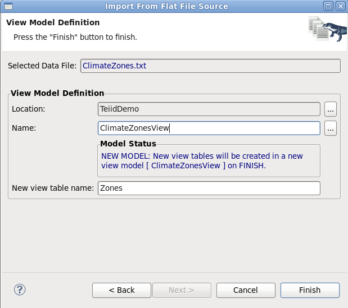The height and width of the screenshot is (308, 348).
Task: Focus the Name field containing ClimateZonesView
Action: 209,128
